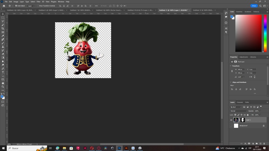The image size is (269, 151).
Task: Open Layers panel options menu
Action: coord(267,102)
